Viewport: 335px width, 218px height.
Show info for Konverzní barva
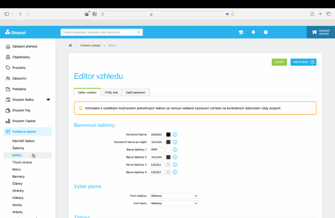[175, 135]
